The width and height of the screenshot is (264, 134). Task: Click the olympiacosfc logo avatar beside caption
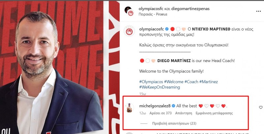(x=129, y=31)
